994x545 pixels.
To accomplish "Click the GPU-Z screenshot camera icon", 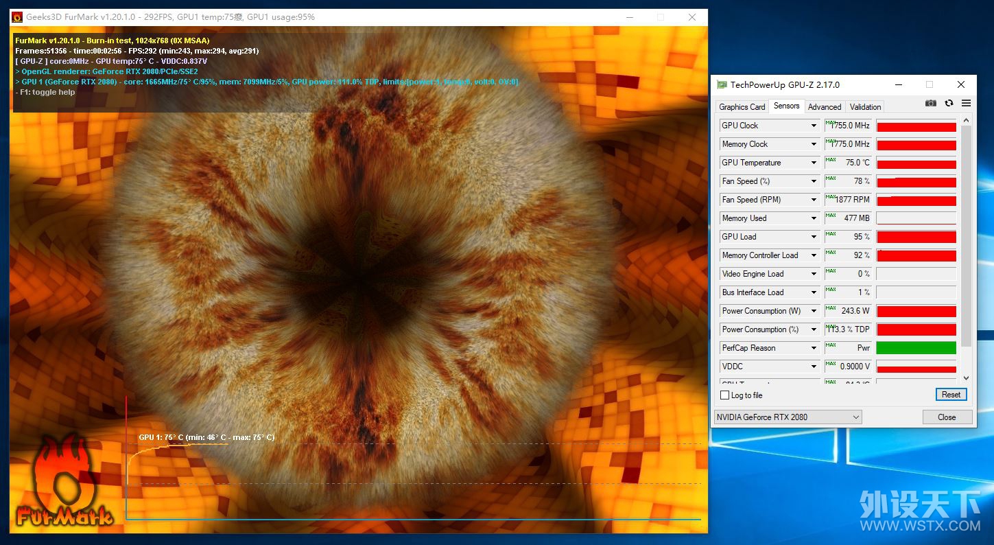I will tap(931, 104).
